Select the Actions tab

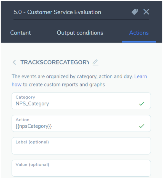(x=139, y=33)
